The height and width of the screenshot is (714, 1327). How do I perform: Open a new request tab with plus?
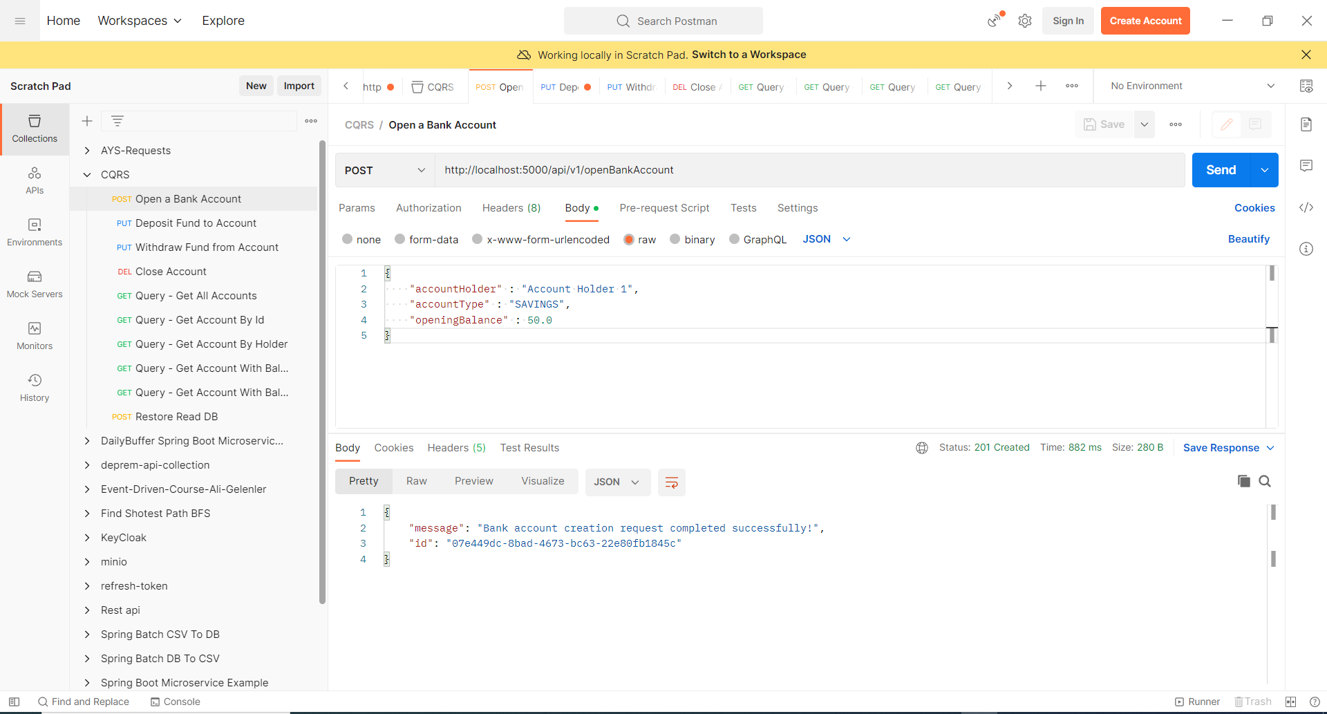1041,86
